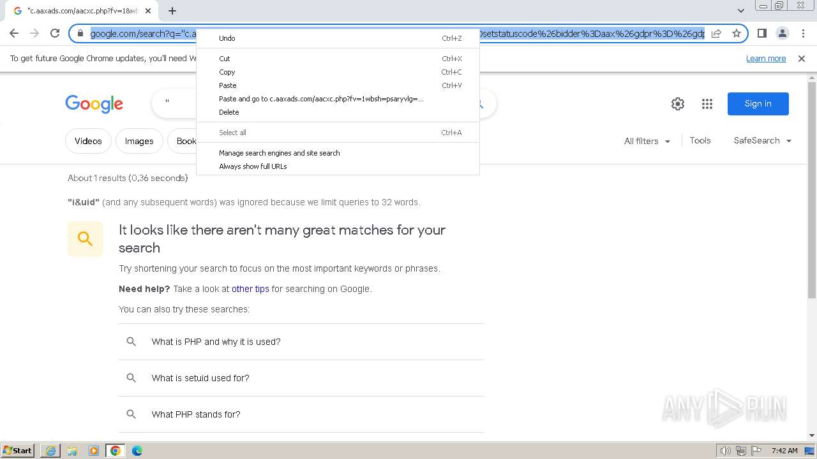Select Always show full URLs
817x459 pixels.
(338, 166)
